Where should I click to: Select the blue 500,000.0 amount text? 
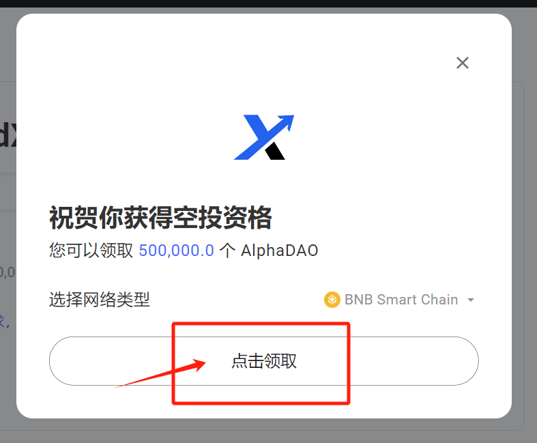click(x=176, y=251)
